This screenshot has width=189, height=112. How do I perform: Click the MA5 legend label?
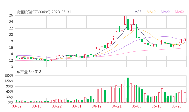pos(138,12)
